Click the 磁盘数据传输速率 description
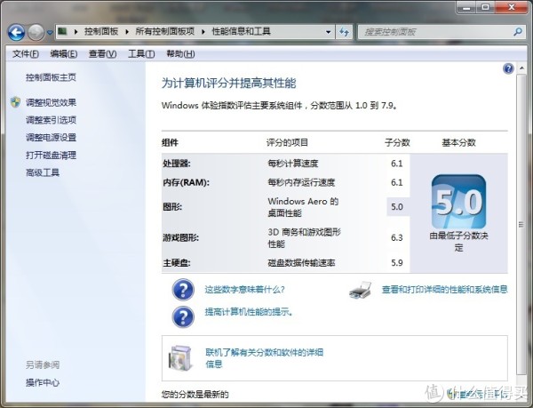This screenshot has height=408, width=533. [x=301, y=263]
